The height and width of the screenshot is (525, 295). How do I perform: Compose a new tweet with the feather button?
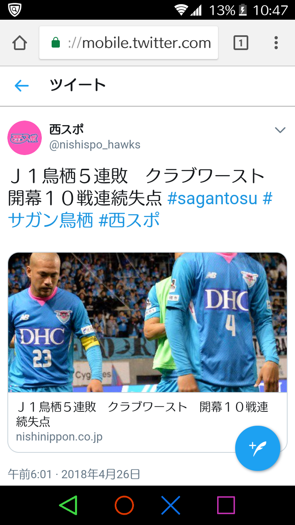[x=258, y=448]
